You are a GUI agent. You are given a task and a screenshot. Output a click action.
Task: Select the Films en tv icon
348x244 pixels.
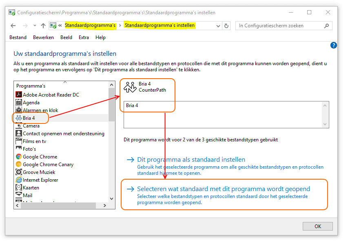(19, 141)
